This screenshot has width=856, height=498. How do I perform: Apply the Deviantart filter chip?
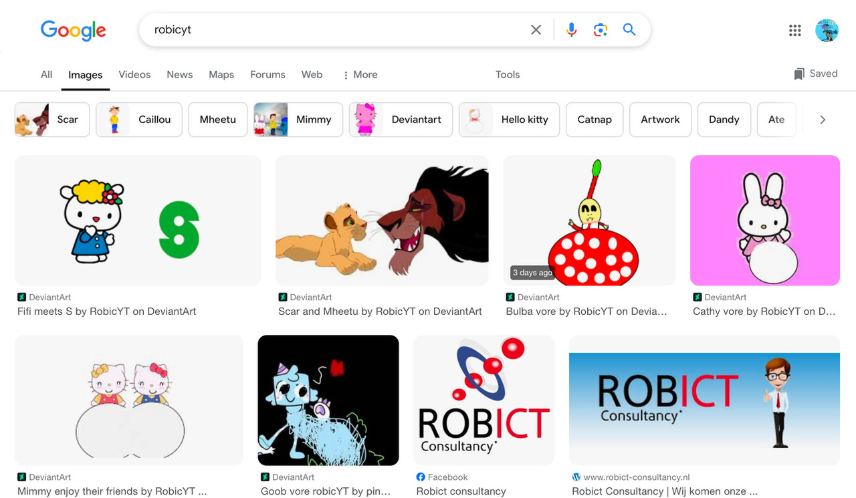tap(401, 120)
